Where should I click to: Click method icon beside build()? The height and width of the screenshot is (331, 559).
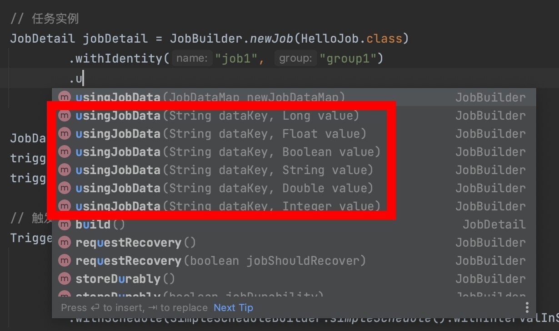coord(65,224)
